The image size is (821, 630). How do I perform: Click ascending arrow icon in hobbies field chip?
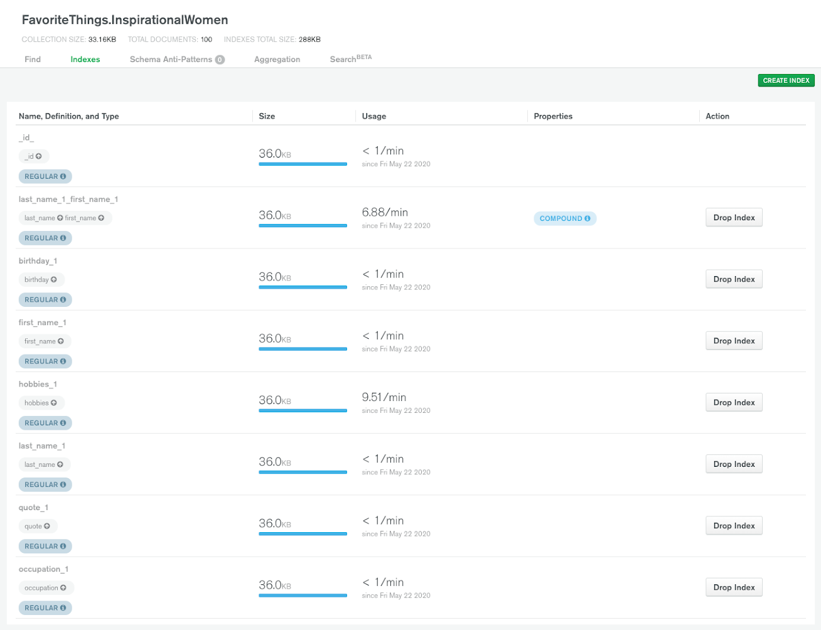[x=54, y=403]
